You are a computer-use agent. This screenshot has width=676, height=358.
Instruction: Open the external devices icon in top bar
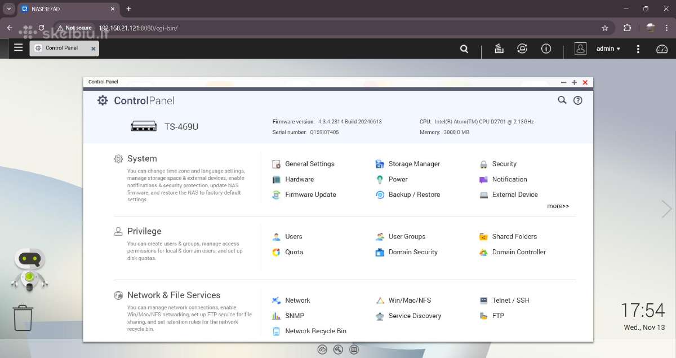point(522,48)
